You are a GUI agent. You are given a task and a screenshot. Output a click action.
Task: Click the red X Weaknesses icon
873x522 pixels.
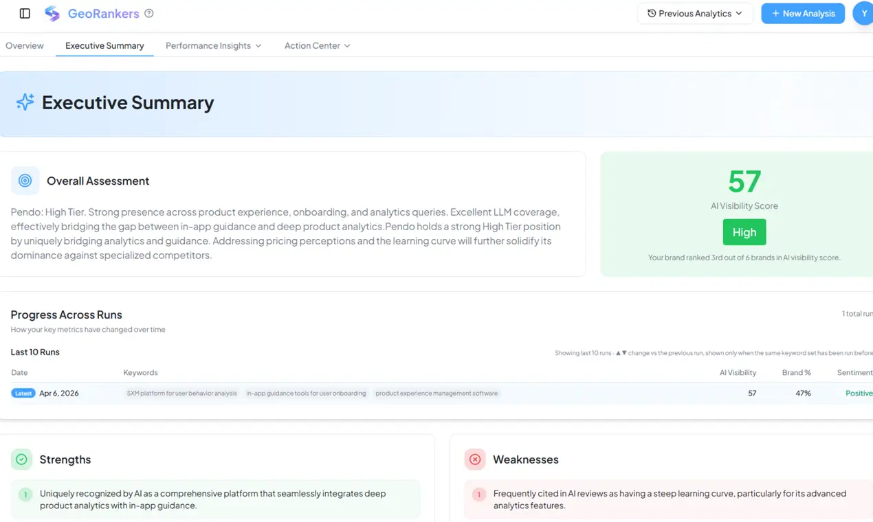(x=475, y=459)
